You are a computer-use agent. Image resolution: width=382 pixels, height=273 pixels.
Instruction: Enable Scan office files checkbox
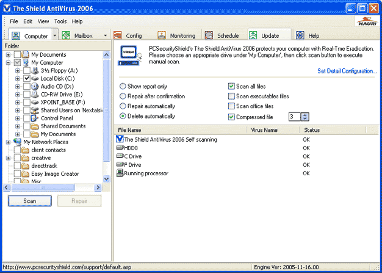pyautogui.click(x=231, y=106)
